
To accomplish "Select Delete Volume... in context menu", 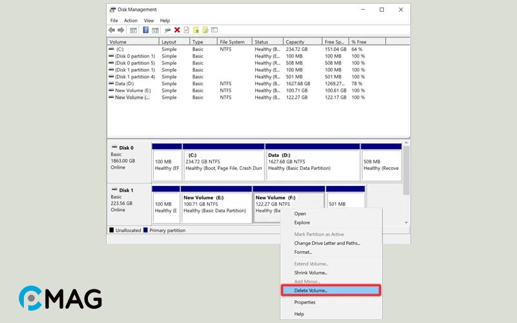I will (x=331, y=290).
